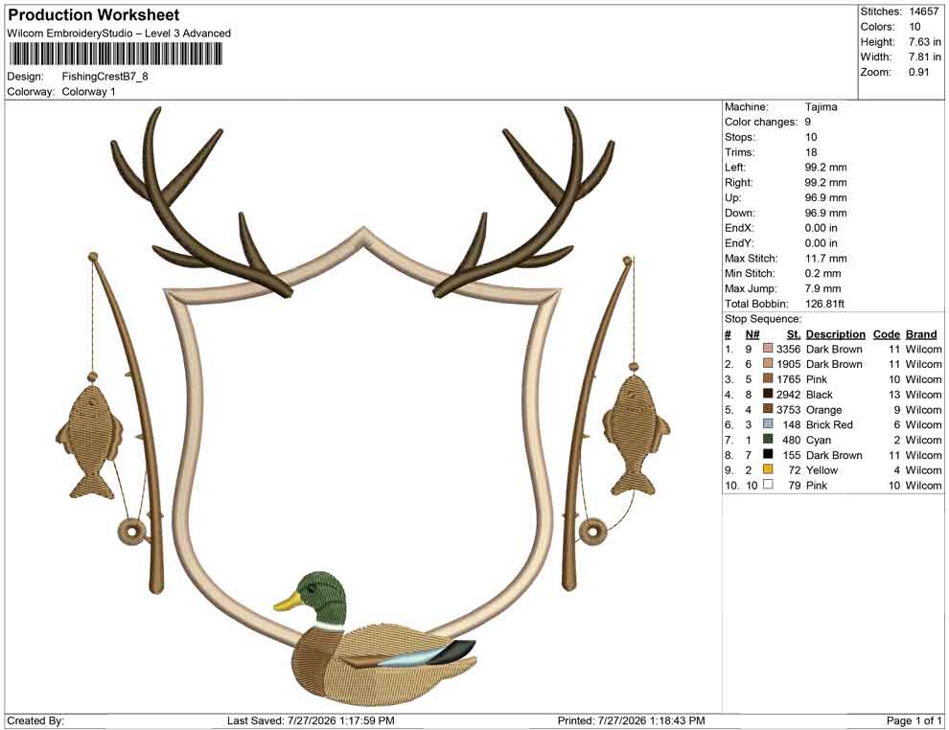Select the Pink swatch beside 1765 stitches
This screenshot has width=949, height=730.
click(768, 378)
